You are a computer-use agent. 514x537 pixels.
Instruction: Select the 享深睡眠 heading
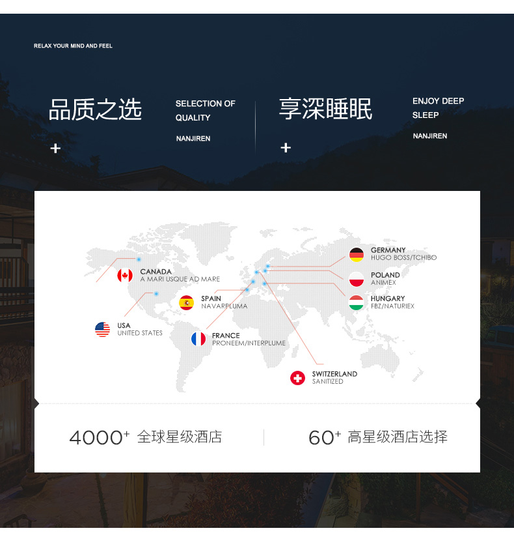pos(325,109)
